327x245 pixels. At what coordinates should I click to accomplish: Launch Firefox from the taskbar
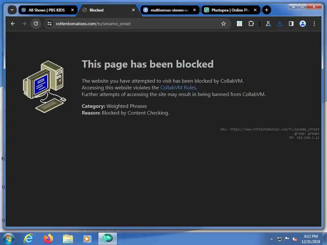pos(48,239)
